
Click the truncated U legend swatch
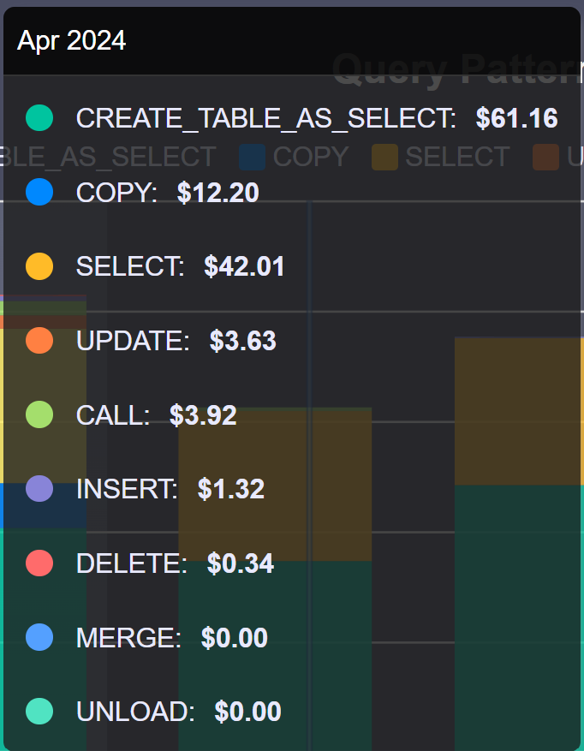pos(546,157)
